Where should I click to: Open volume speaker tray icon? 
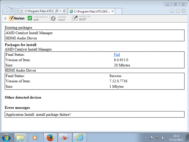[x=163, y=138]
